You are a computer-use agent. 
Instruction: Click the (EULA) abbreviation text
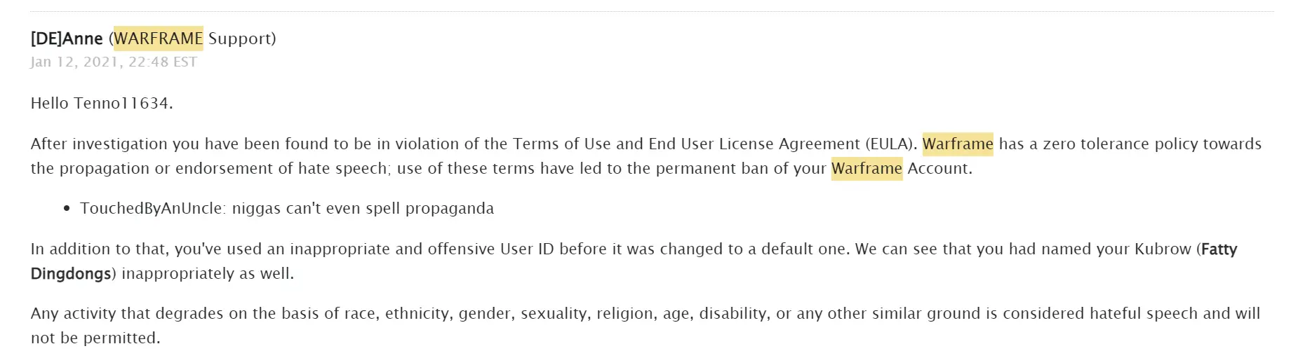tap(891, 144)
